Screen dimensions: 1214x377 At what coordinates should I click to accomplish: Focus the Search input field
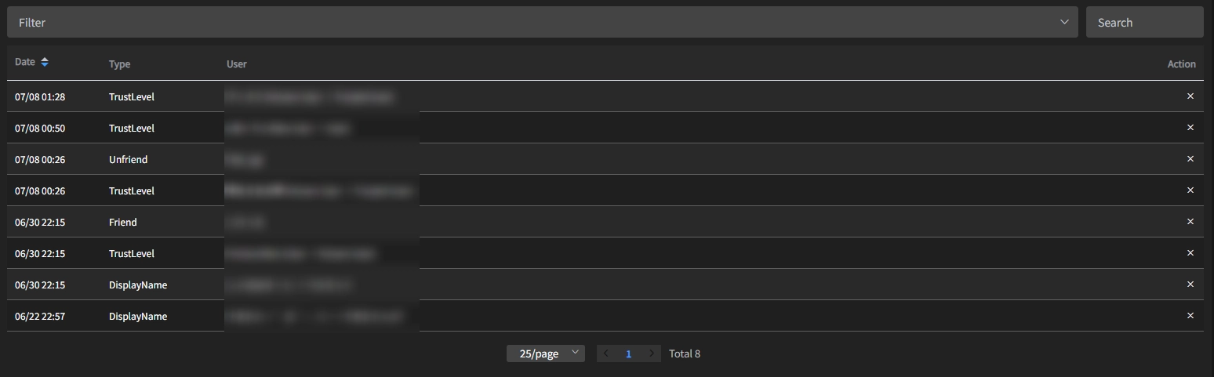point(1144,22)
